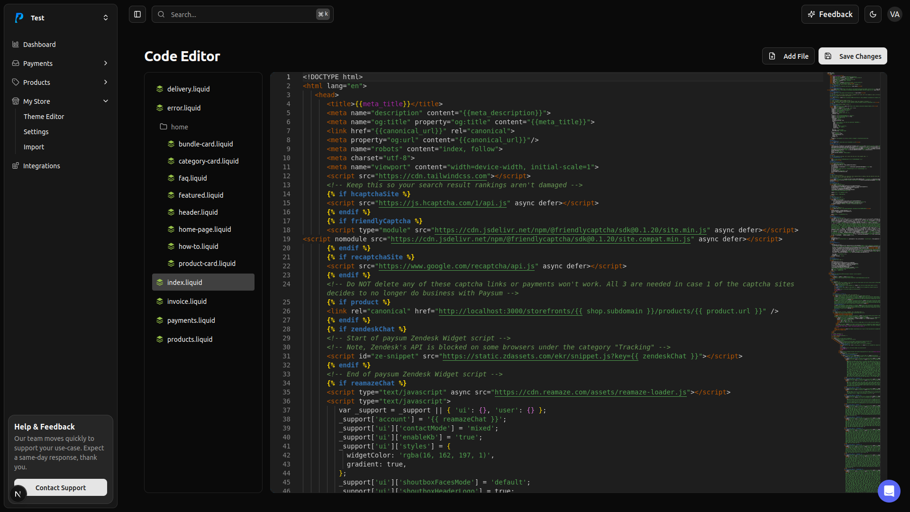Image resolution: width=910 pixels, height=512 pixels.
Task: Collapse the home folder
Action: coord(203,127)
